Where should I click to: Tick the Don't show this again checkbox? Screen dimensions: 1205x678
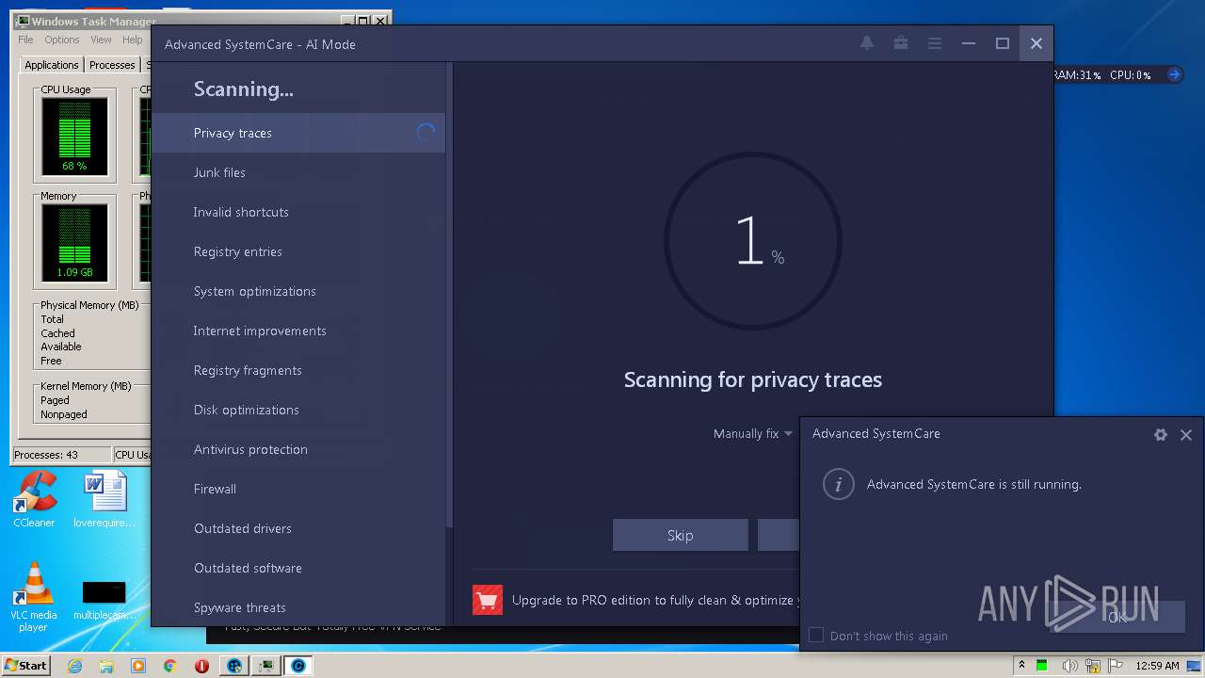pyautogui.click(x=816, y=636)
